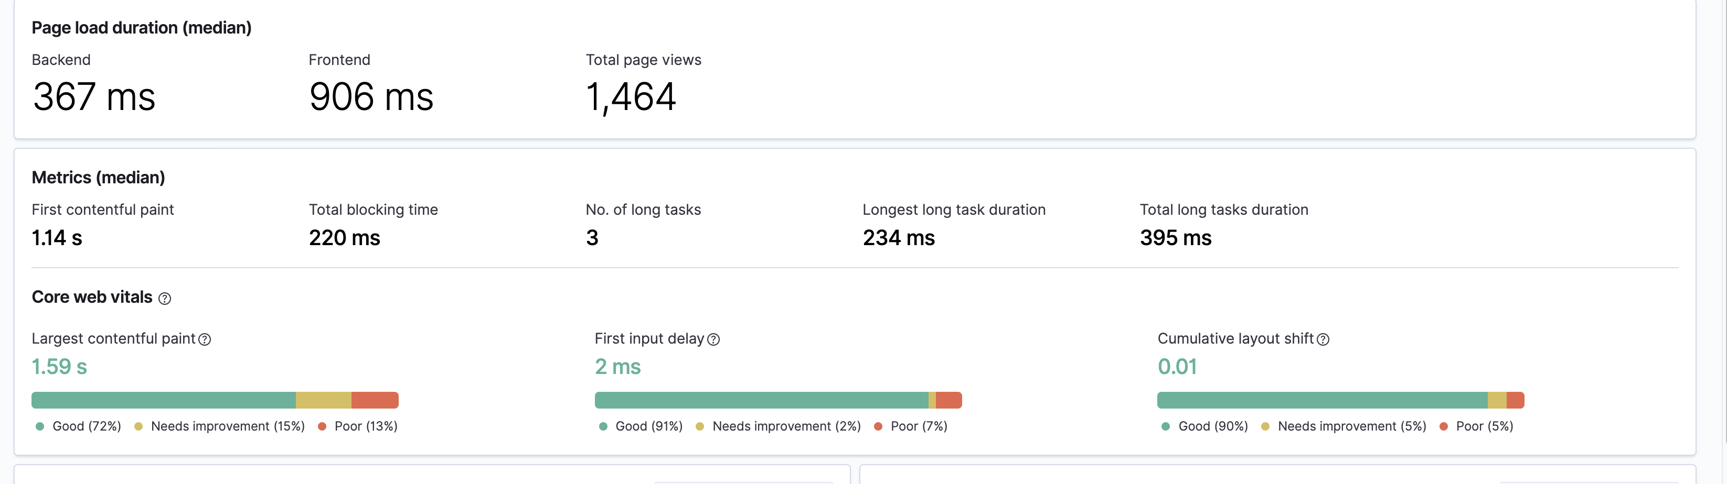
Task: Select the Largest contentful paint Needs improvement segment
Action: 323,400
